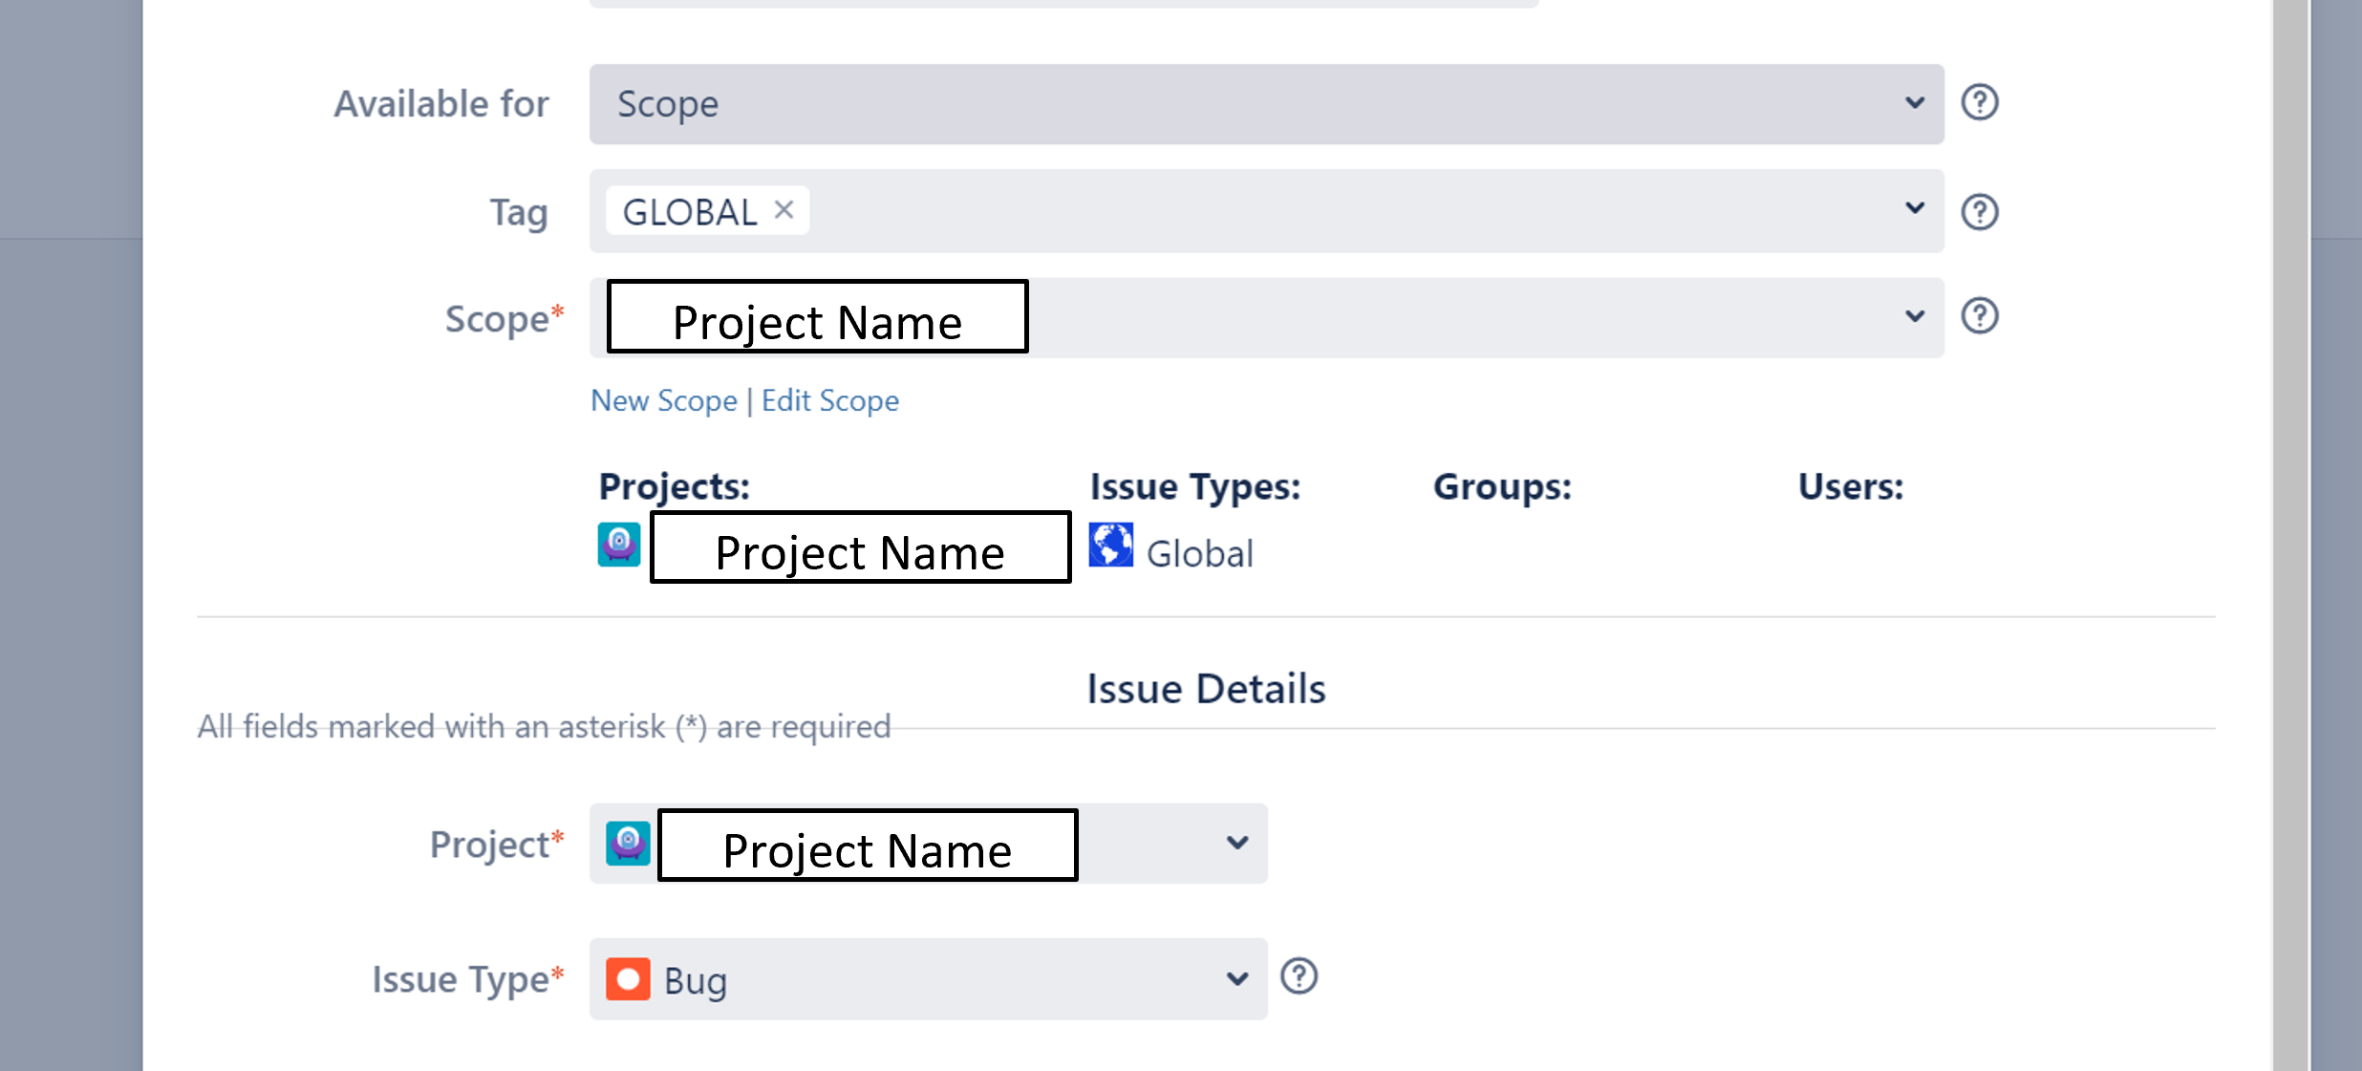2362x1071 pixels.
Task: Click the asterisk required fields note
Action: coord(544,727)
